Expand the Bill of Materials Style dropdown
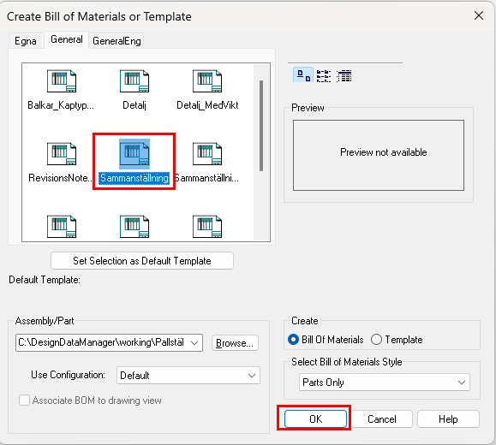The width and height of the screenshot is (496, 445). pyautogui.click(x=462, y=383)
